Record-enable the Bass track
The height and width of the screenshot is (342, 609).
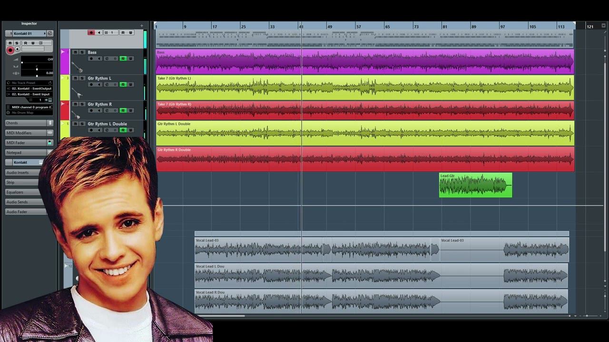pos(91,58)
